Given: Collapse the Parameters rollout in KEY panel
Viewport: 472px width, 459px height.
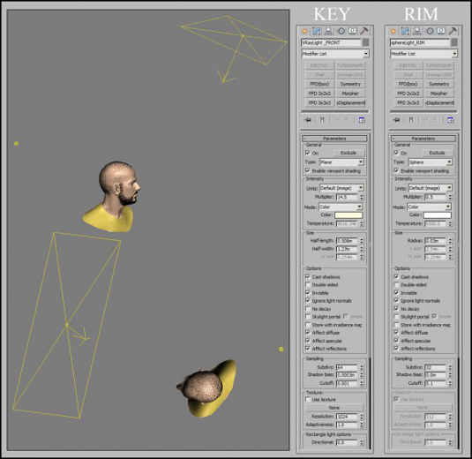Looking at the screenshot, I should (334, 139).
